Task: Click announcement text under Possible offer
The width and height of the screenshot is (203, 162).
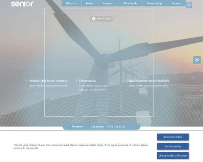Action: tap(48, 86)
